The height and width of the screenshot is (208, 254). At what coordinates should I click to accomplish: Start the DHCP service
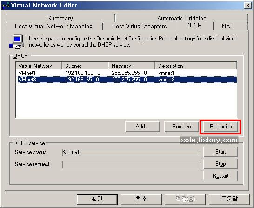(221, 152)
